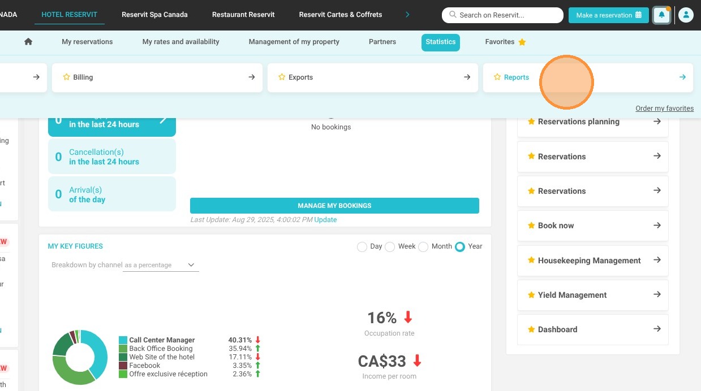Click the Billing arrow icon
Screen dimensions: 701x391
tap(252, 77)
